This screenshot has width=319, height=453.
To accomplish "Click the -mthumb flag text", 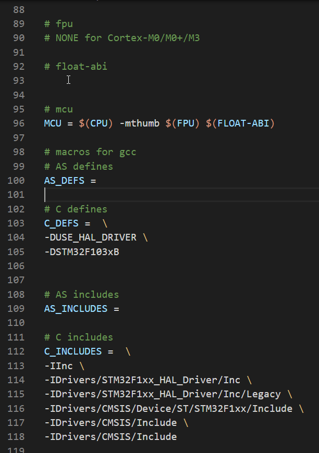I will pyautogui.click(x=139, y=123).
